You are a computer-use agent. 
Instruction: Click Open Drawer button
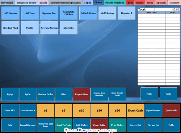(x=153, y=111)
